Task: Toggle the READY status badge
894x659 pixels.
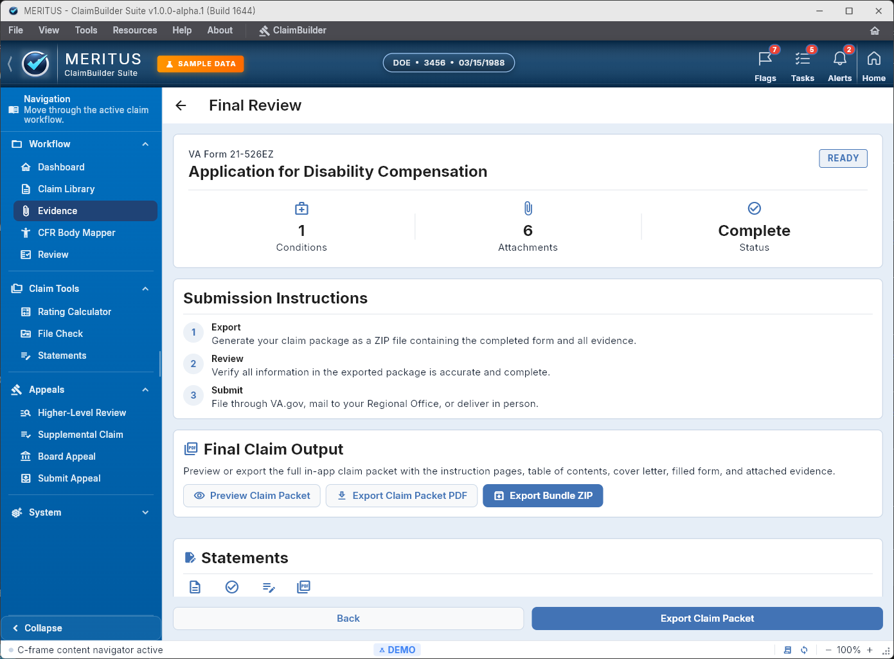Action: 843,158
